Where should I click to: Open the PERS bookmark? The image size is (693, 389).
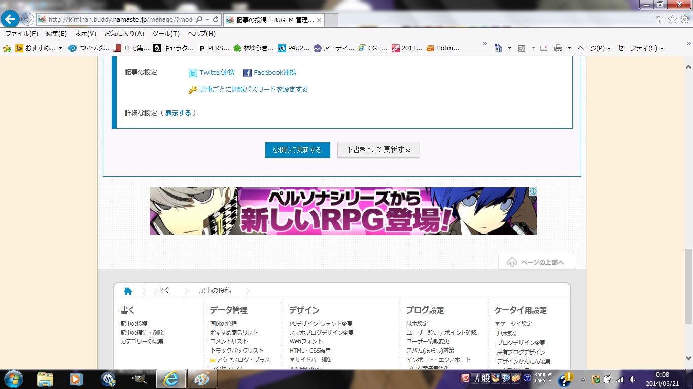[x=214, y=48]
